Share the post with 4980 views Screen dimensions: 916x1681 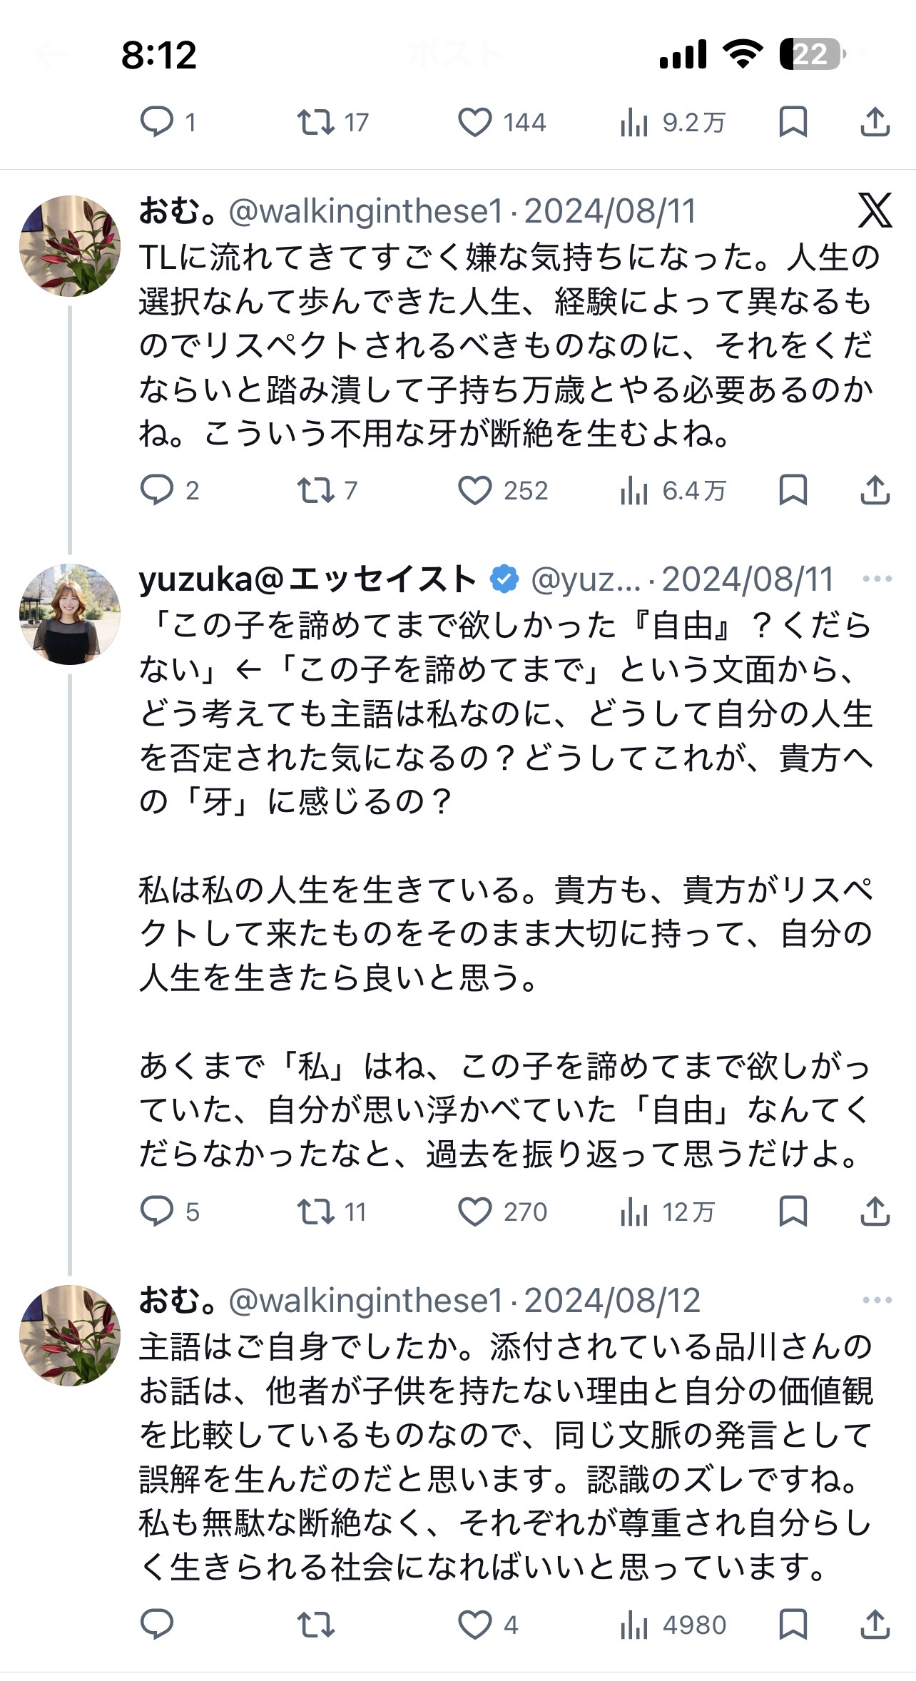coord(875,1625)
